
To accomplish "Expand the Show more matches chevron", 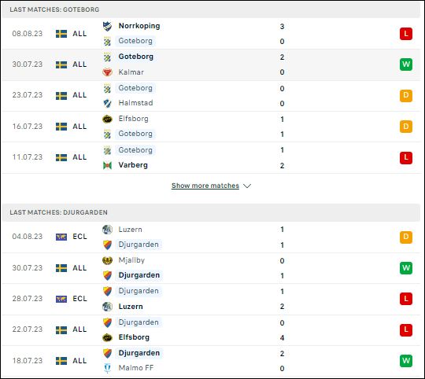I will pos(247,186).
